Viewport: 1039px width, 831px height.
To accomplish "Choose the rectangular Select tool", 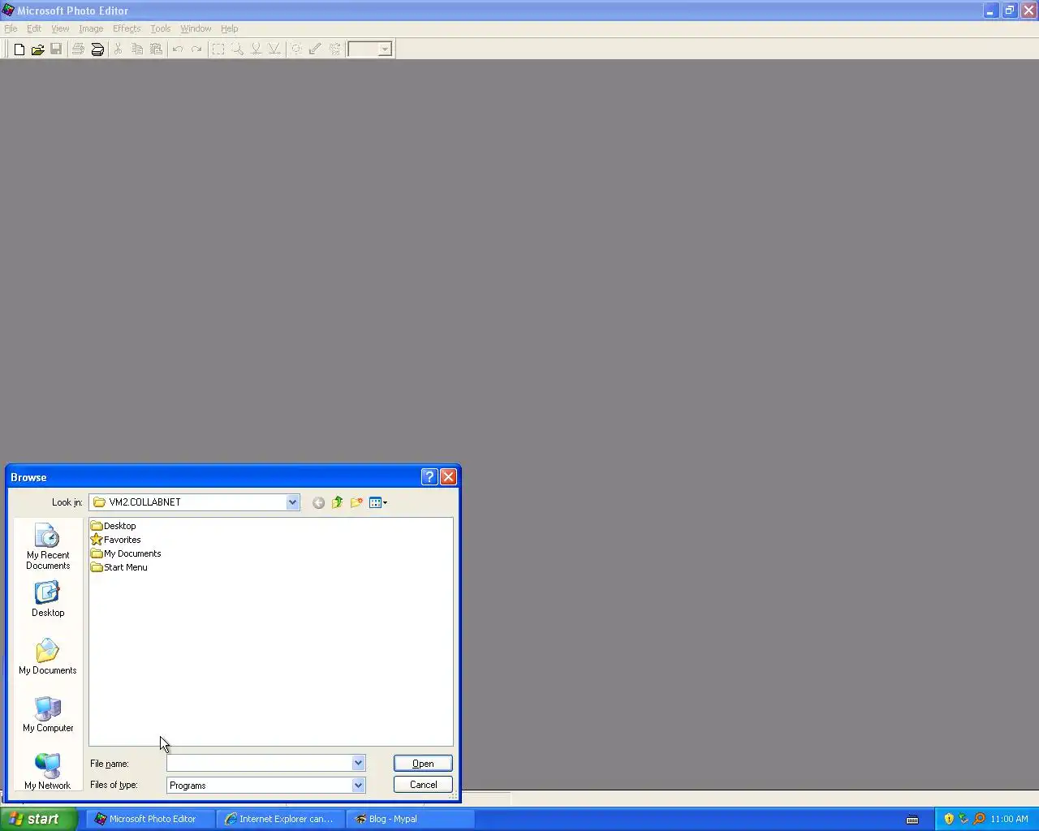I will click(218, 50).
